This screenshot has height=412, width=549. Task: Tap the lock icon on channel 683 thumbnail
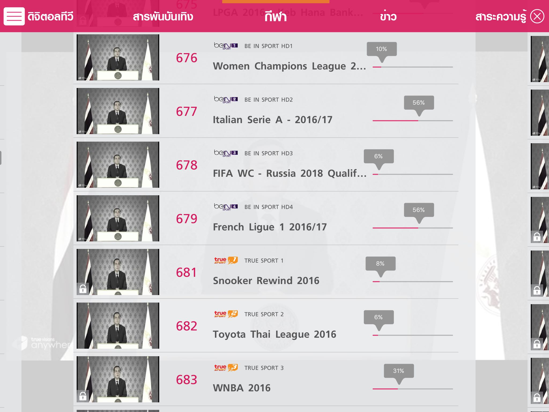(x=83, y=396)
